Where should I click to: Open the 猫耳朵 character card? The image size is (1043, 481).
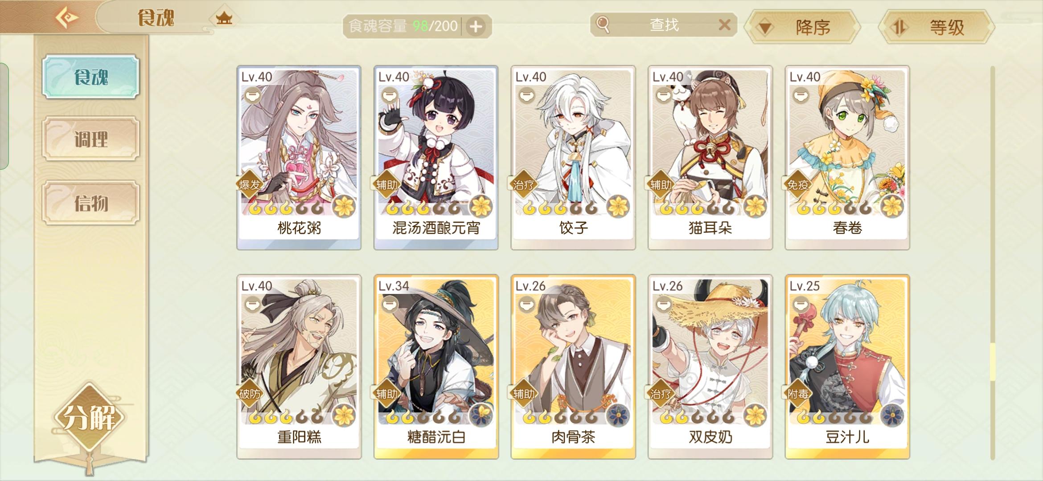point(710,158)
